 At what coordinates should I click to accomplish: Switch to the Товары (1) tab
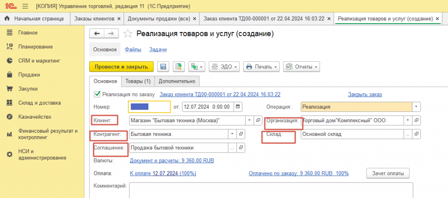click(138, 81)
